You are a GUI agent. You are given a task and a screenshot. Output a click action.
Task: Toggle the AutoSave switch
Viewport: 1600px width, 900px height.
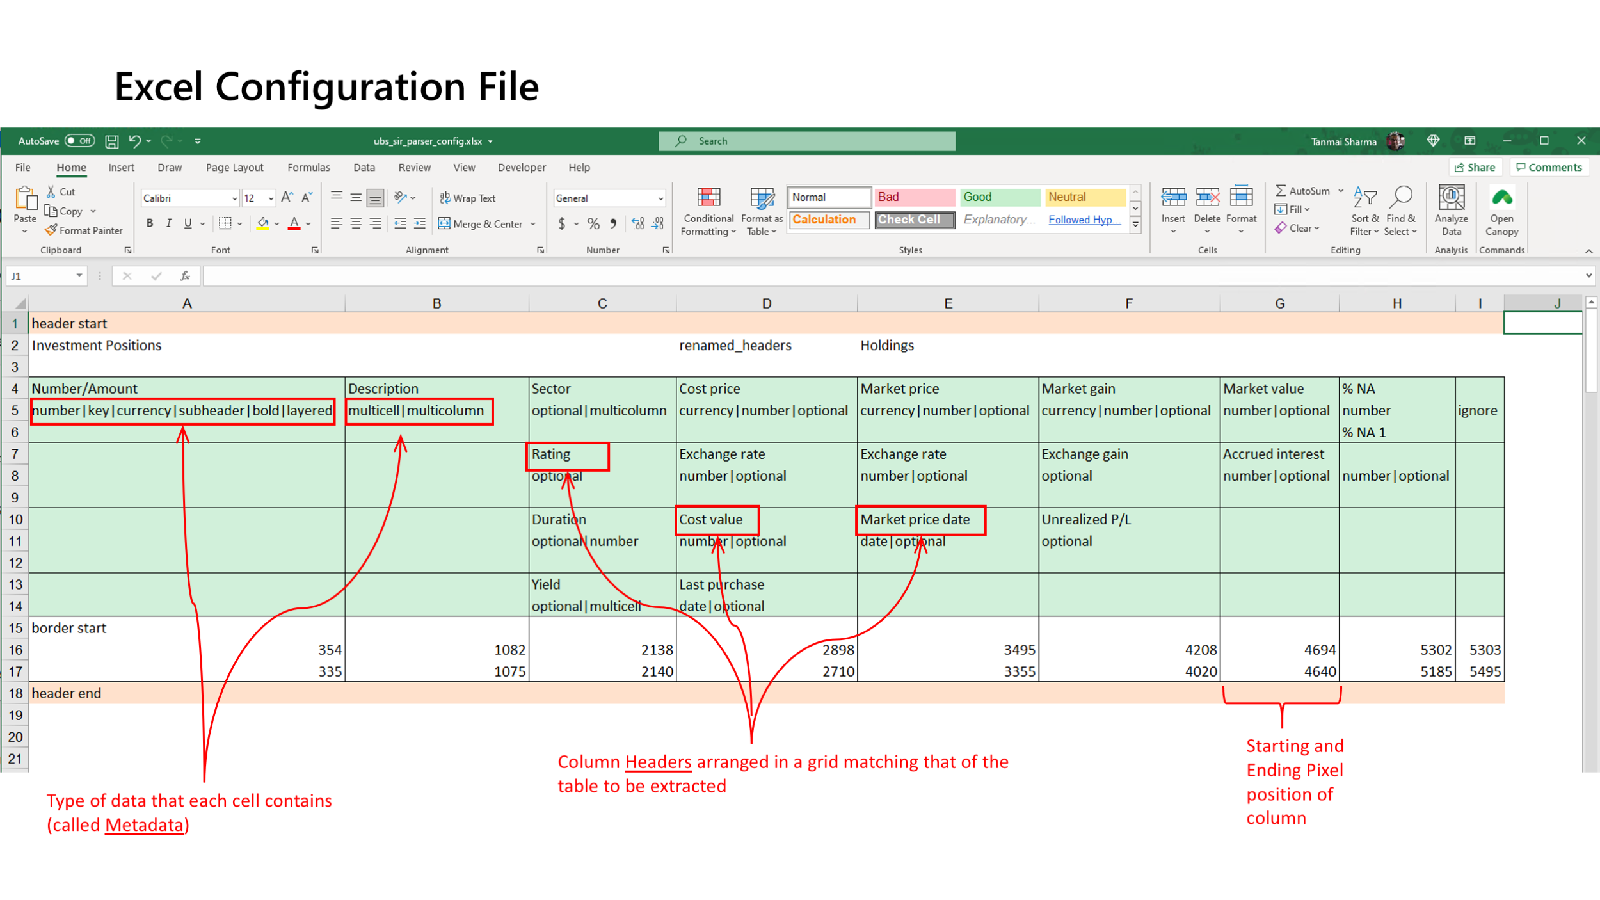coord(80,141)
